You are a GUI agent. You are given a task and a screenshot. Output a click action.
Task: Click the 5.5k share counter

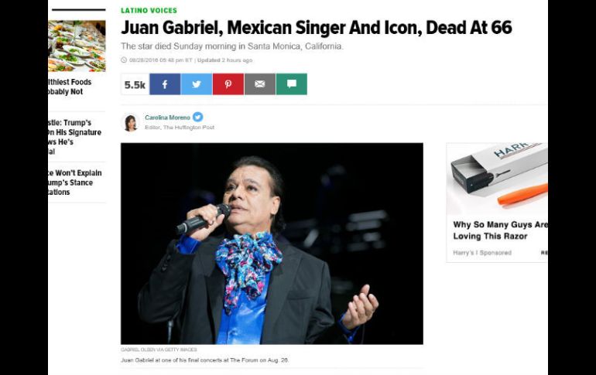click(x=135, y=84)
